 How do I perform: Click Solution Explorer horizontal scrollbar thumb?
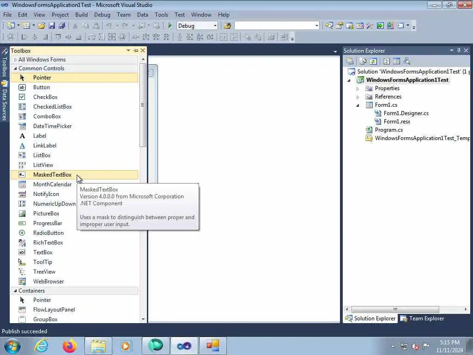[x=395, y=309]
